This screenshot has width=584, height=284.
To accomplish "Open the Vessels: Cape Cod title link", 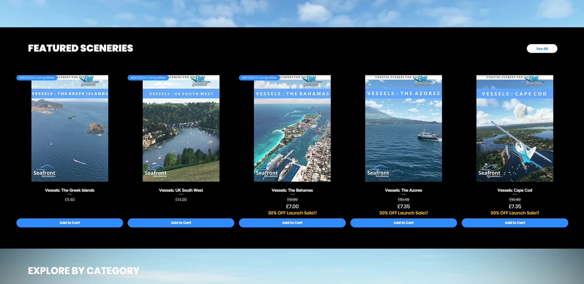I will pos(515,190).
